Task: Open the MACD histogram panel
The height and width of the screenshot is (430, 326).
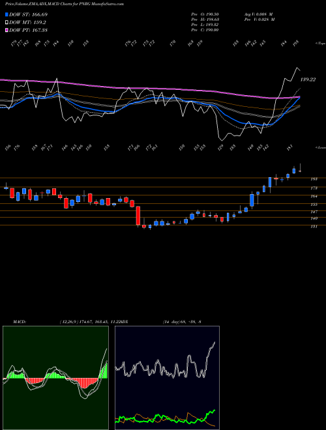Action: 55,378
